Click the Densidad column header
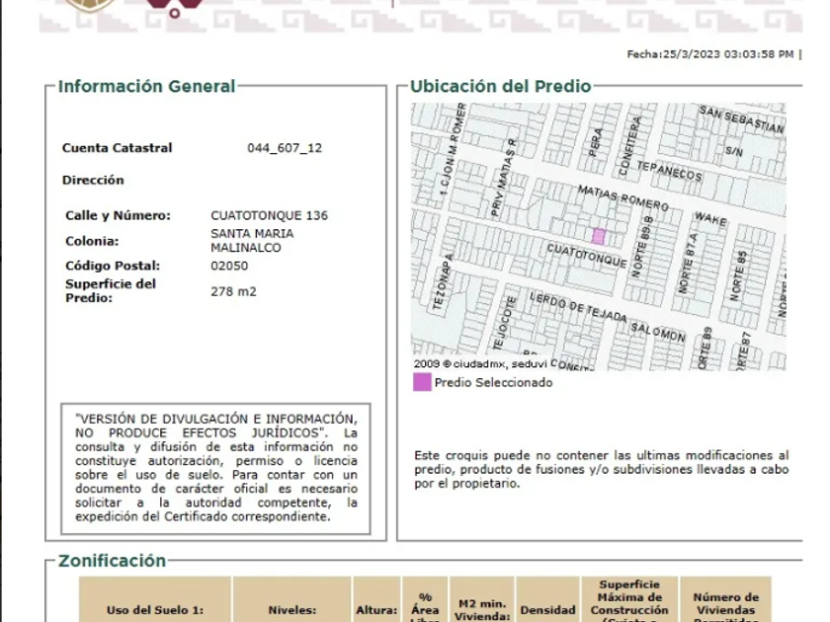Image resolution: width=830 pixels, height=622 pixels. [547, 610]
